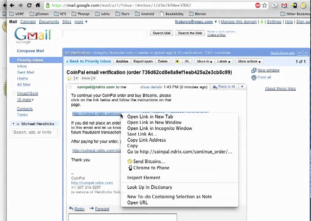Open the Readability bookmark
The image size is (311, 221).
pyautogui.click(x=172, y=14)
